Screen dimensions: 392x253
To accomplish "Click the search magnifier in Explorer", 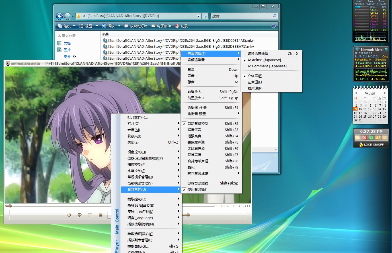I will [x=274, y=16].
